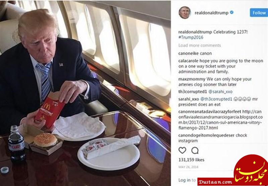
Task: Open realdonaldtrump username in header
Action: coord(211,13)
